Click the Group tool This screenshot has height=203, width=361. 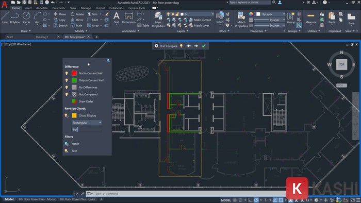(x=291, y=18)
